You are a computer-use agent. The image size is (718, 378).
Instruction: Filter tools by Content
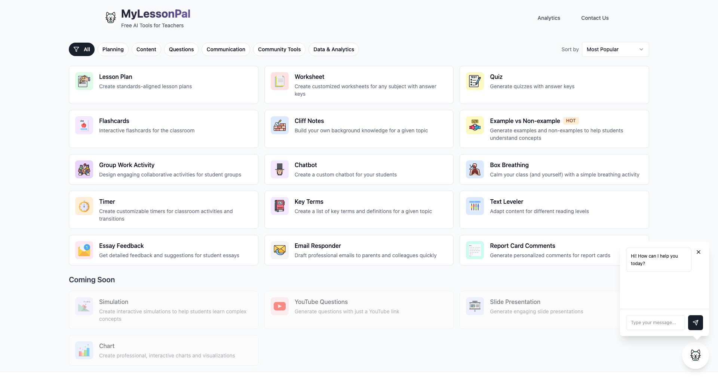(146, 49)
